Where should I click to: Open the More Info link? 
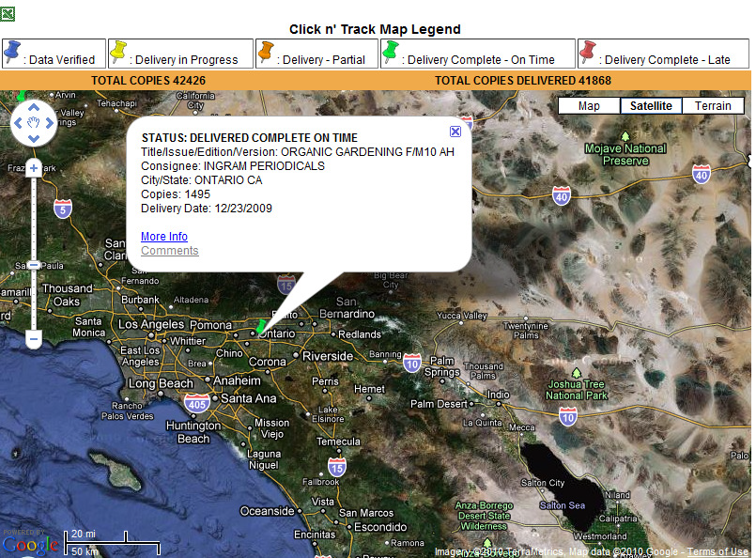(x=164, y=237)
